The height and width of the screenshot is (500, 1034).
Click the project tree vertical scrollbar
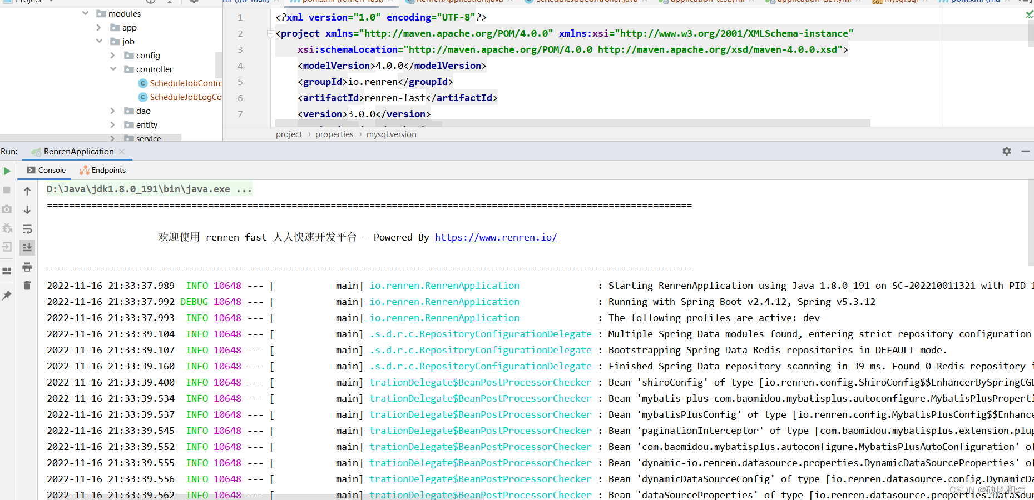coord(219,65)
